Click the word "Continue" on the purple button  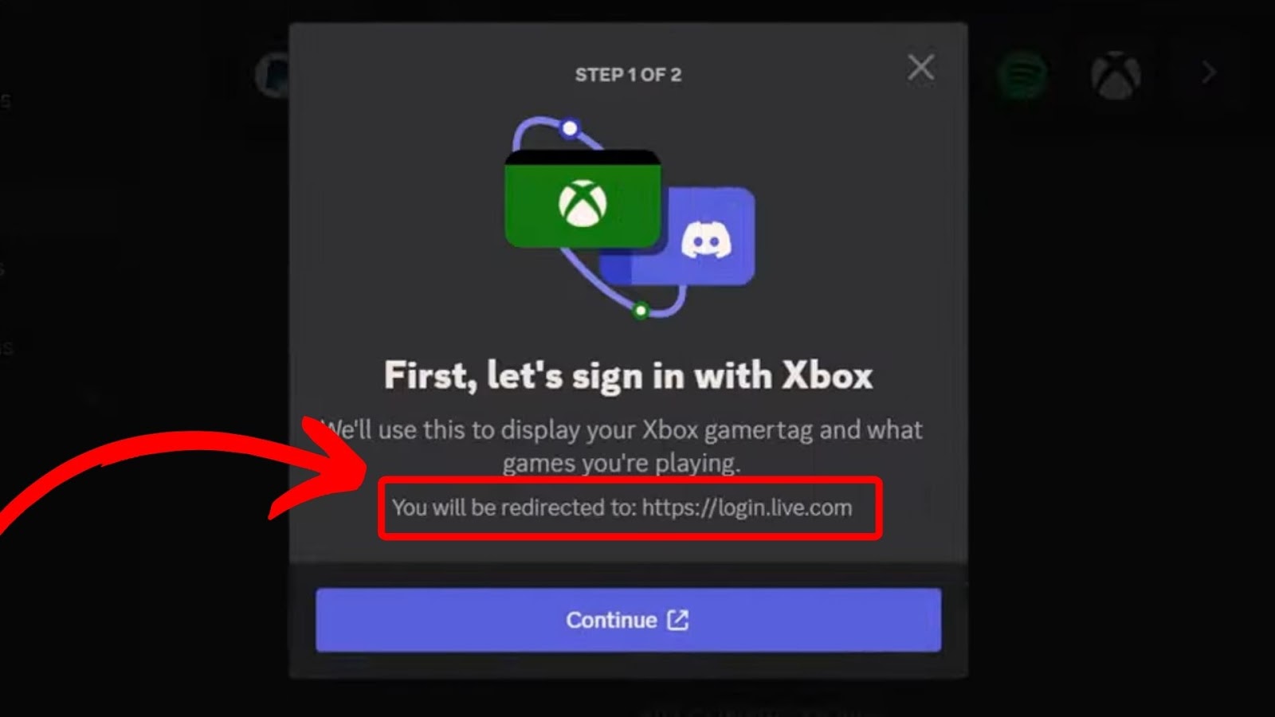click(611, 620)
